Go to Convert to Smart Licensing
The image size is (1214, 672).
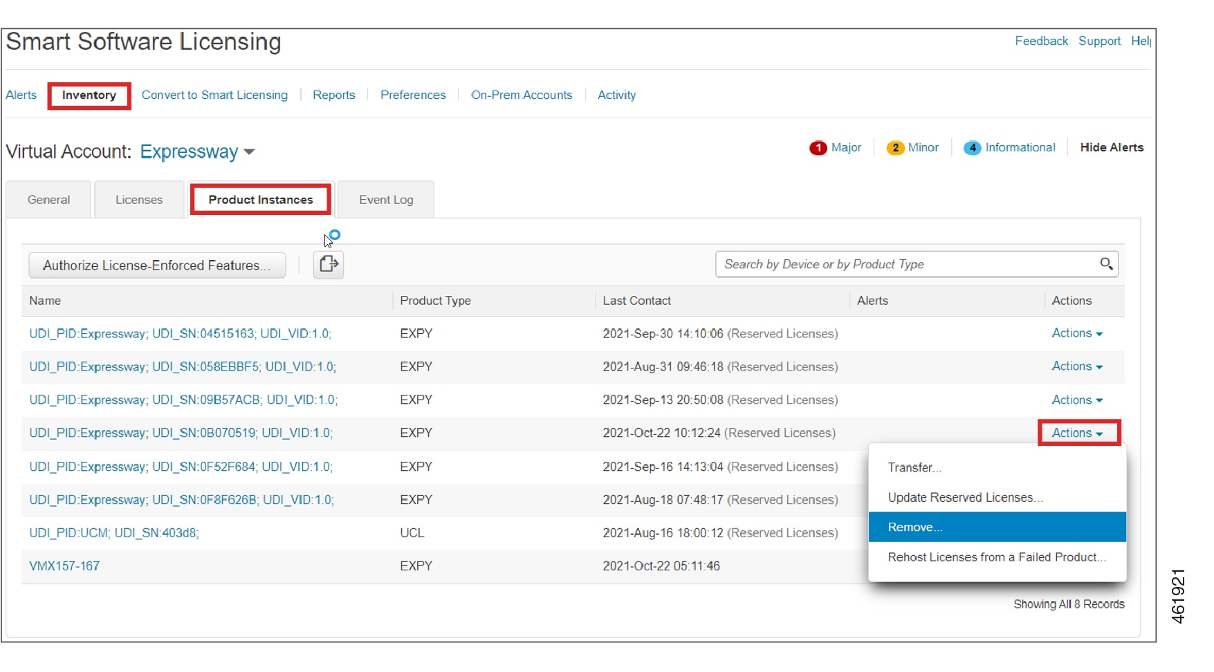(x=214, y=95)
